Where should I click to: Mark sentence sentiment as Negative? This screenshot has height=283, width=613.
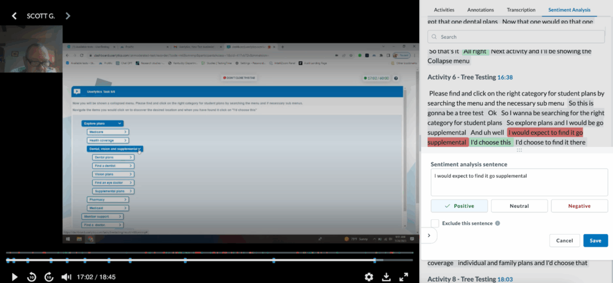[x=579, y=206]
